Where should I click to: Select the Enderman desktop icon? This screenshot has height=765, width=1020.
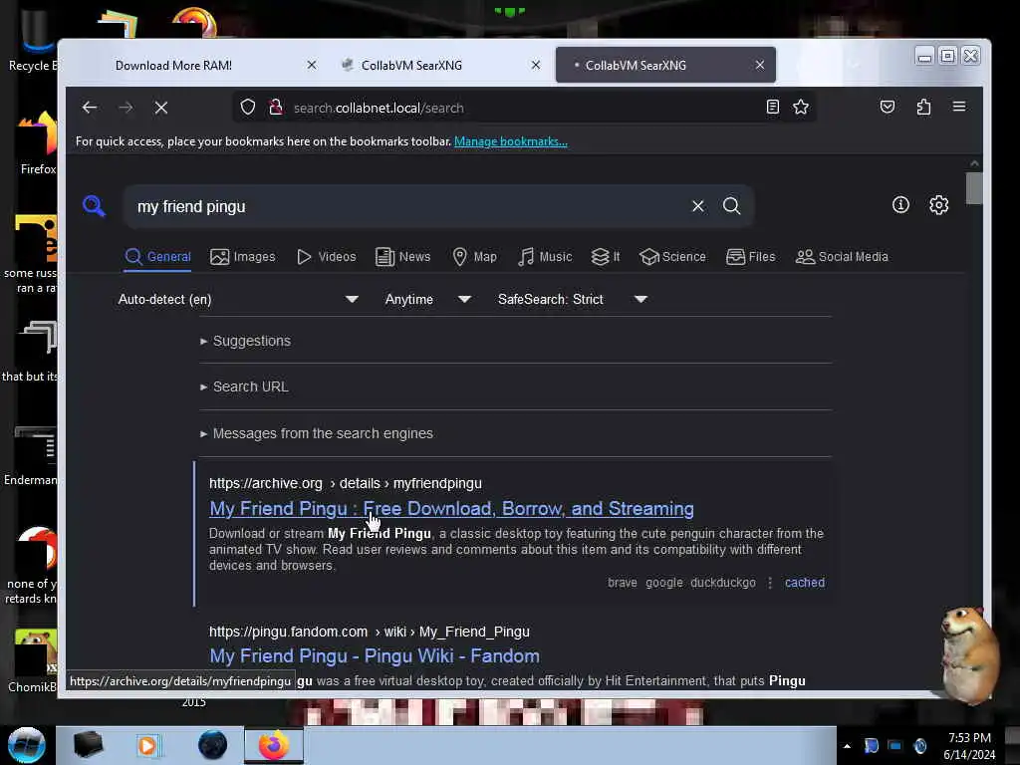click(x=33, y=455)
